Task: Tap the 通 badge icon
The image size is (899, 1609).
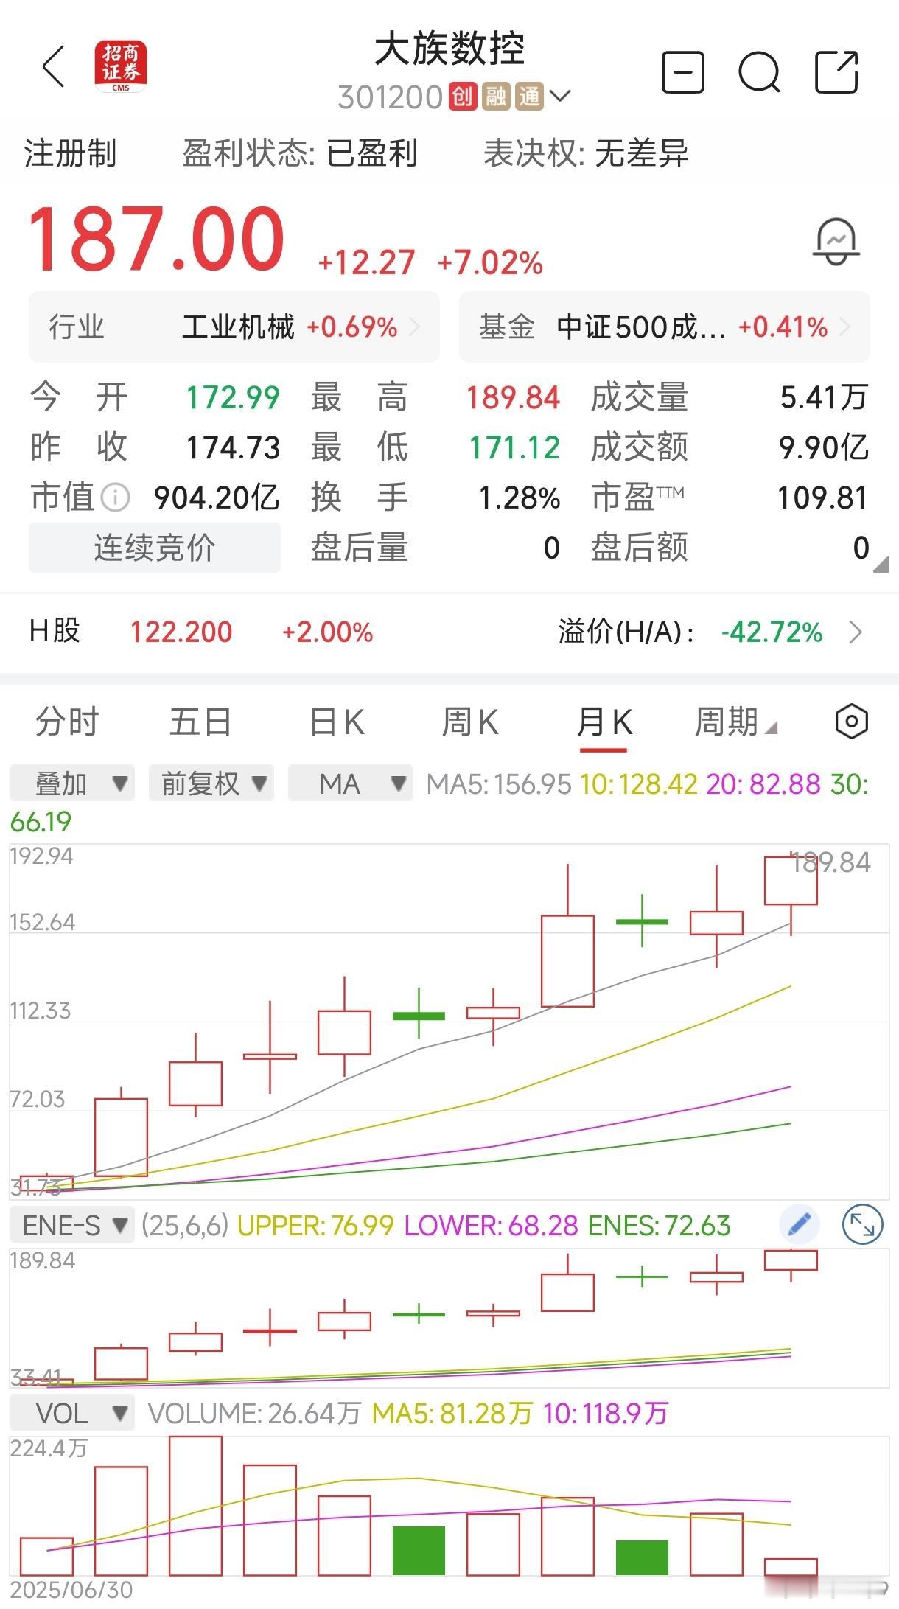Action: tap(529, 97)
